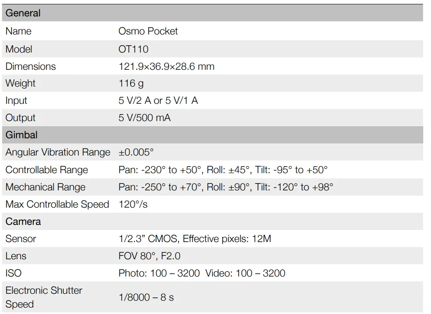This screenshot has width=431, height=314.
Task: Click the Angular Vibration Range label
Action: click(x=58, y=152)
